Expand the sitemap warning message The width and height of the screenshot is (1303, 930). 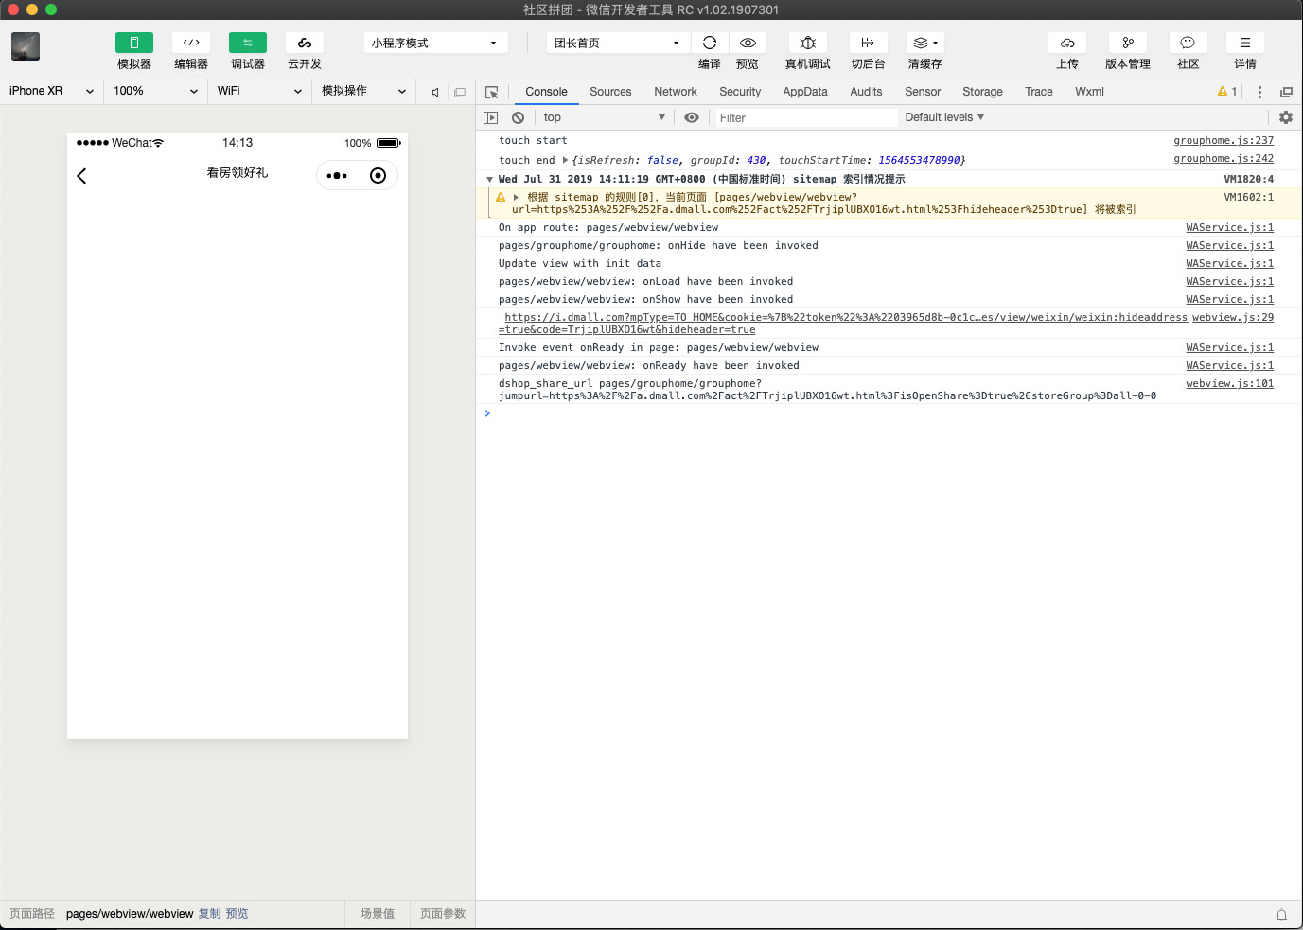[516, 197]
